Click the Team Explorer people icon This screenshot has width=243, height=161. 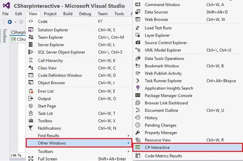31,37
